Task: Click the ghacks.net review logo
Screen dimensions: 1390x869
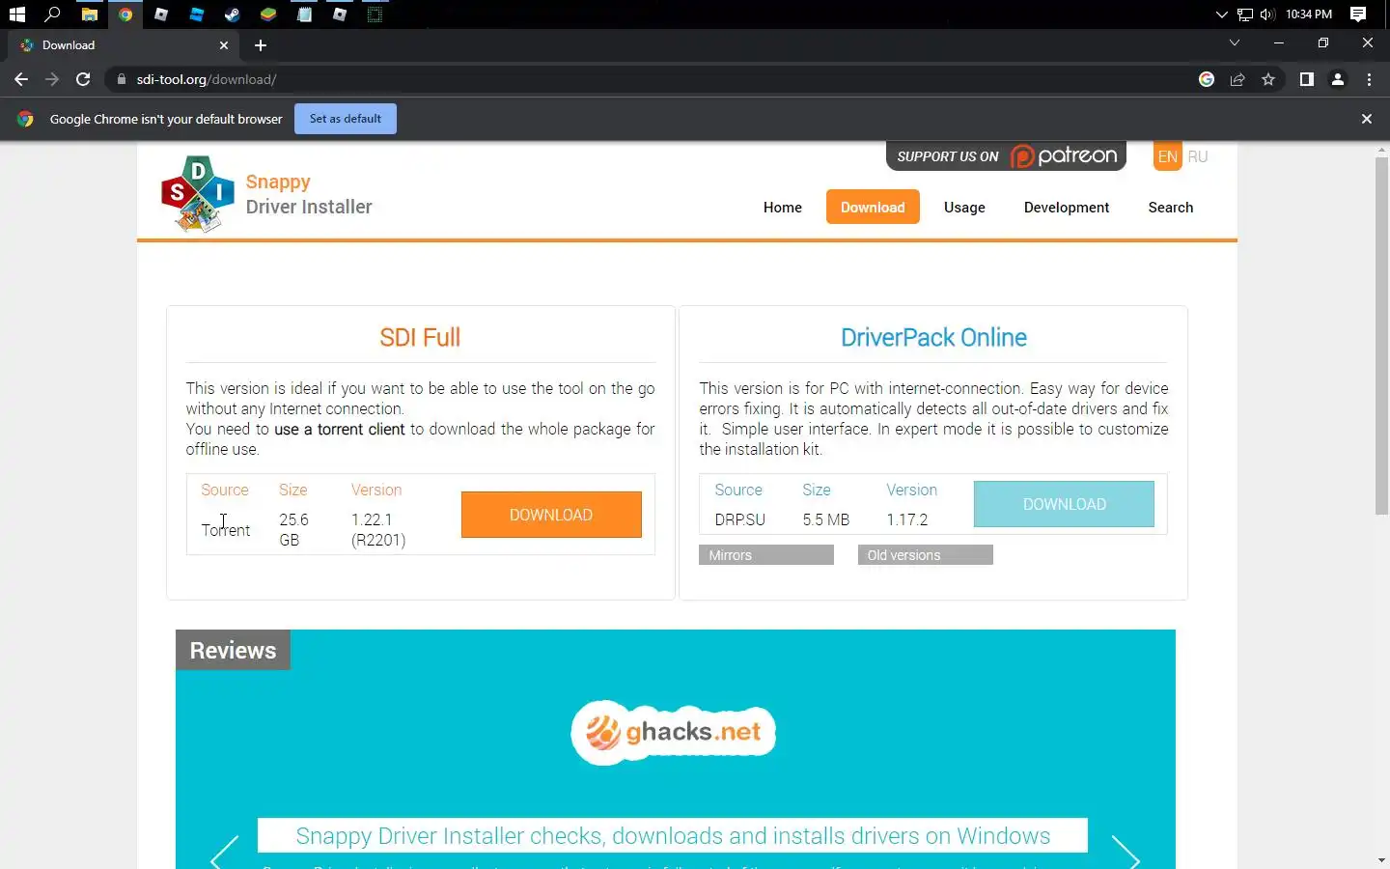Action: (x=673, y=732)
